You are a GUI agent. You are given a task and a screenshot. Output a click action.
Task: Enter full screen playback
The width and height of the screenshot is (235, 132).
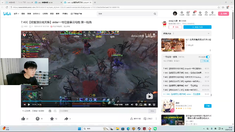[x=154, y=105]
